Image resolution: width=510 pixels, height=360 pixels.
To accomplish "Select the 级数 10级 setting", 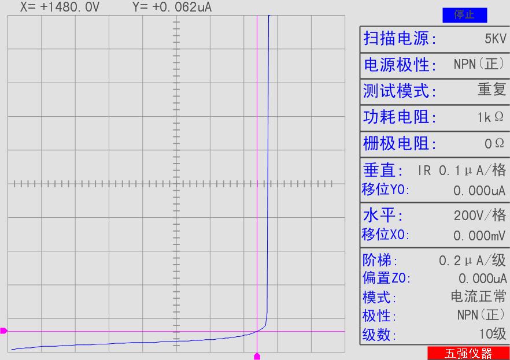I will click(x=434, y=334).
